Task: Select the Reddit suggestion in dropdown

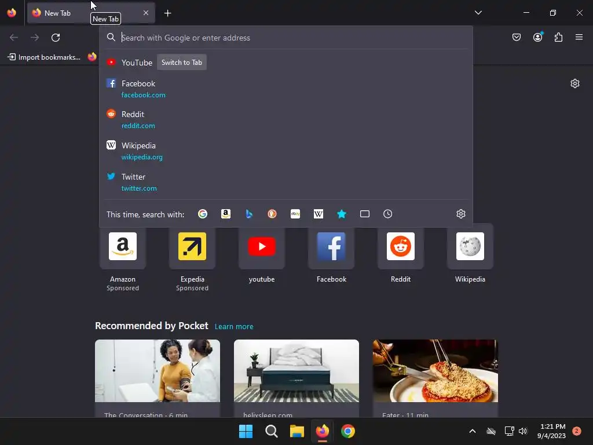Action: [x=286, y=119]
